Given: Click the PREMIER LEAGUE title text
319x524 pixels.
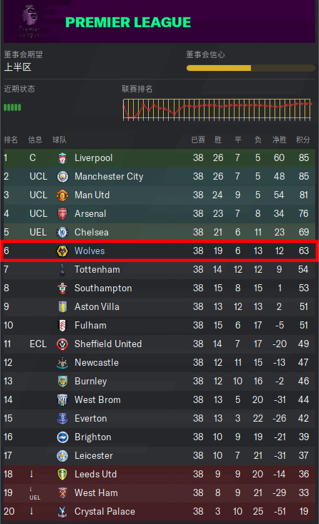Looking at the screenshot, I should [128, 22].
